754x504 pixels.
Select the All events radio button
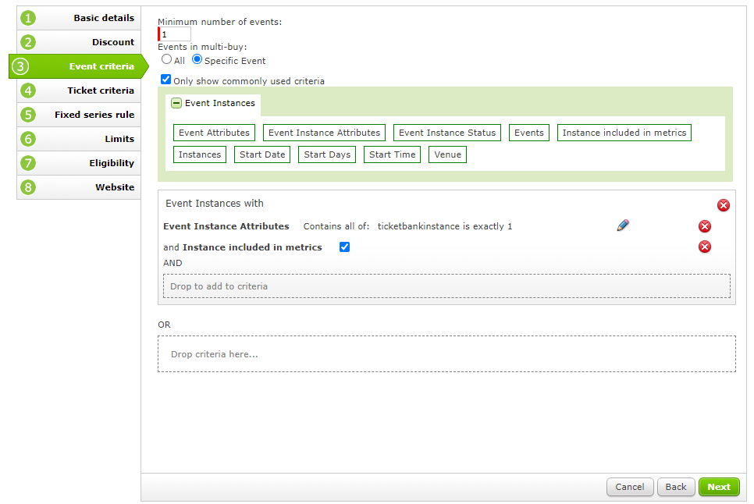[166, 59]
